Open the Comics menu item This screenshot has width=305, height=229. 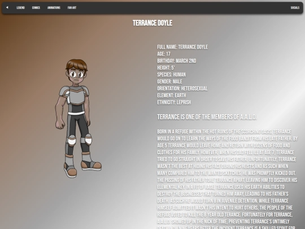tap(36, 7)
